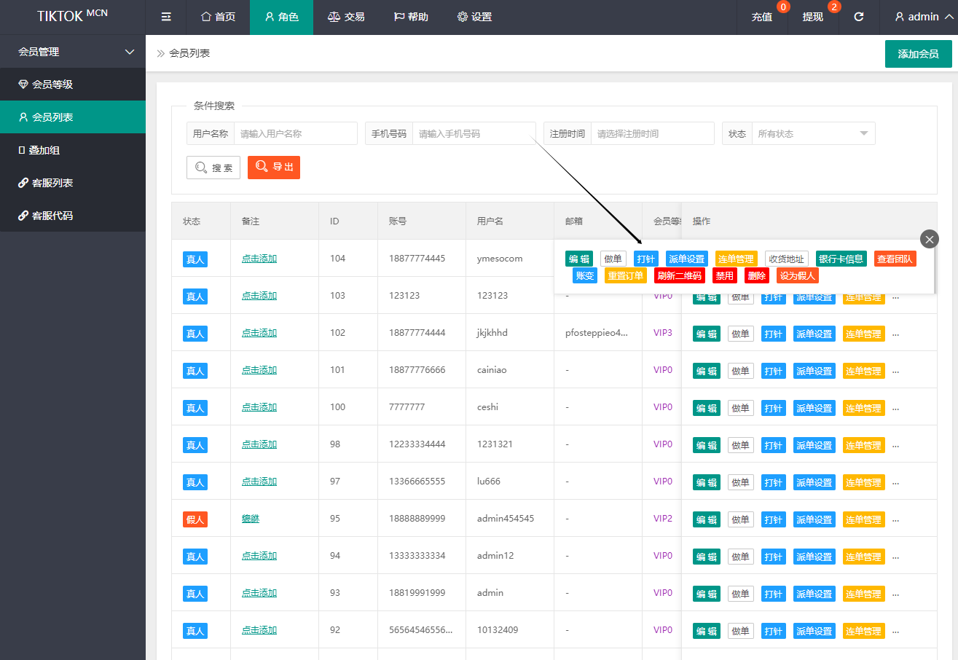Expand the admin user menu
The width and height of the screenshot is (958, 660).
[x=923, y=17]
